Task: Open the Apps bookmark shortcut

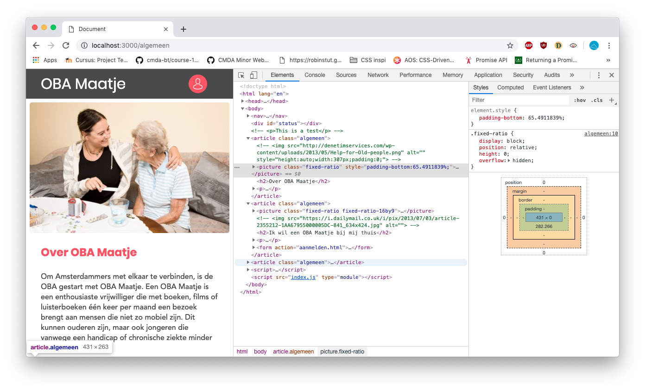Action: [45, 60]
